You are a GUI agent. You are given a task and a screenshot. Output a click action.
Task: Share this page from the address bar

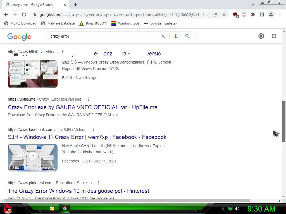pos(215,14)
